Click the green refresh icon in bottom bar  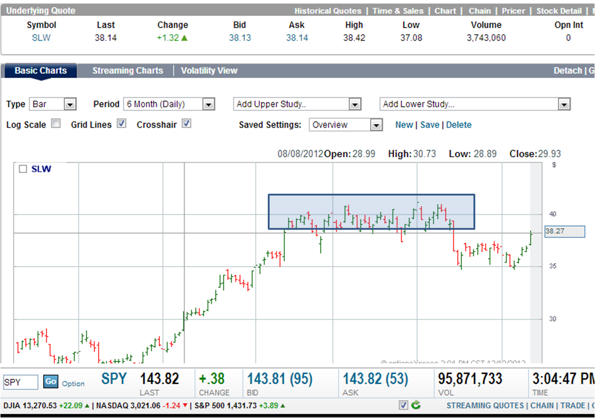(416, 405)
